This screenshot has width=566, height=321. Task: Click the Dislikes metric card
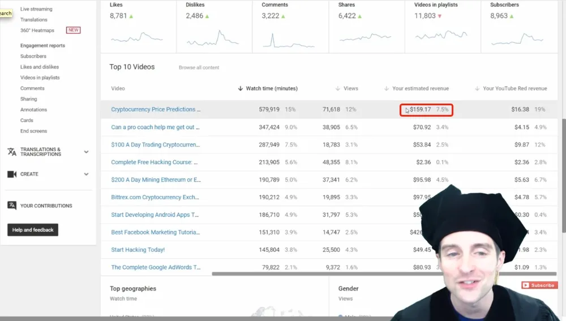(x=215, y=27)
